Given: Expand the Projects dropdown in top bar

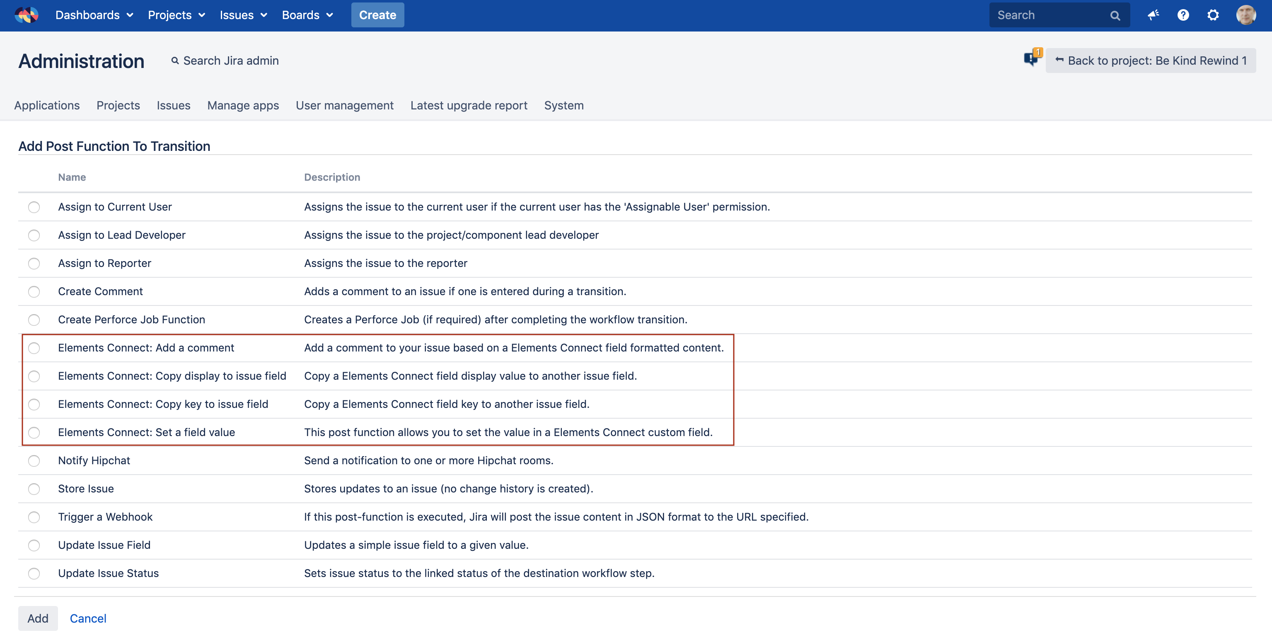Looking at the screenshot, I should tap(176, 15).
